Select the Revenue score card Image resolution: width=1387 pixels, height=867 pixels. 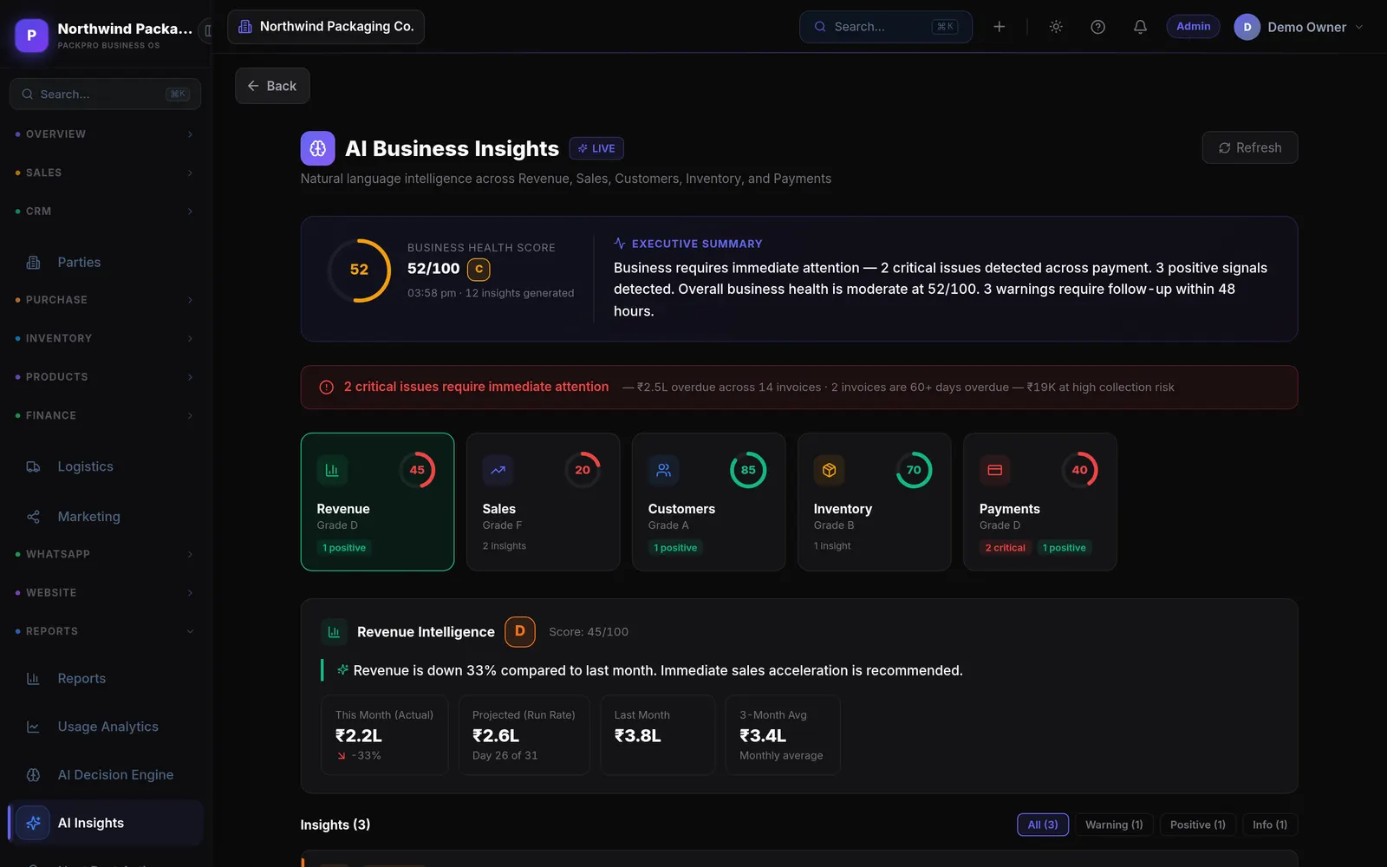point(377,502)
